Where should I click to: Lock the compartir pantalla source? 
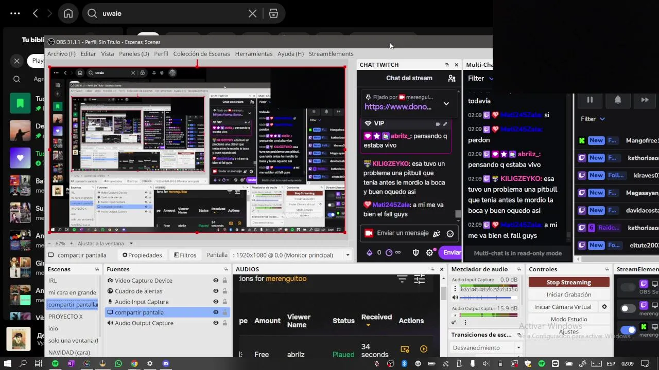click(224, 312)
